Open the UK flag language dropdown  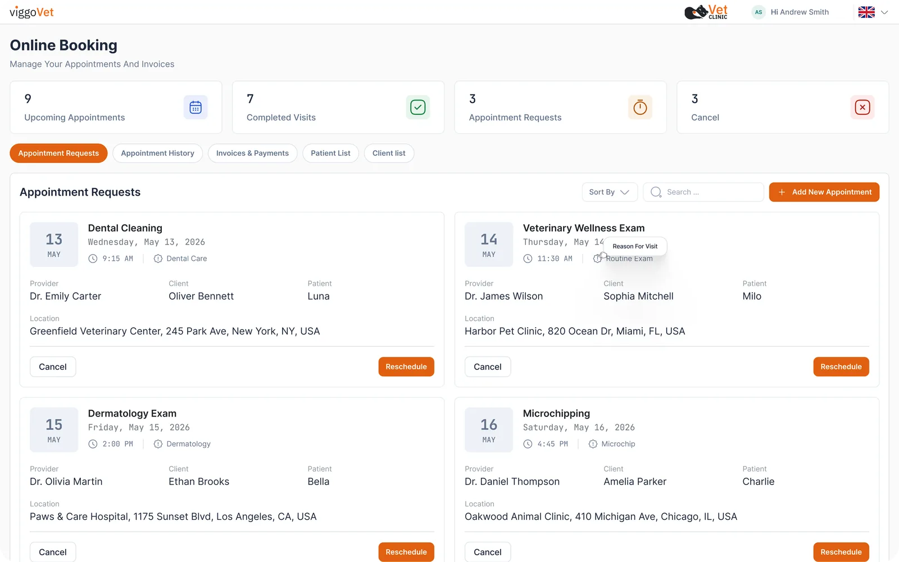[873, 12]
